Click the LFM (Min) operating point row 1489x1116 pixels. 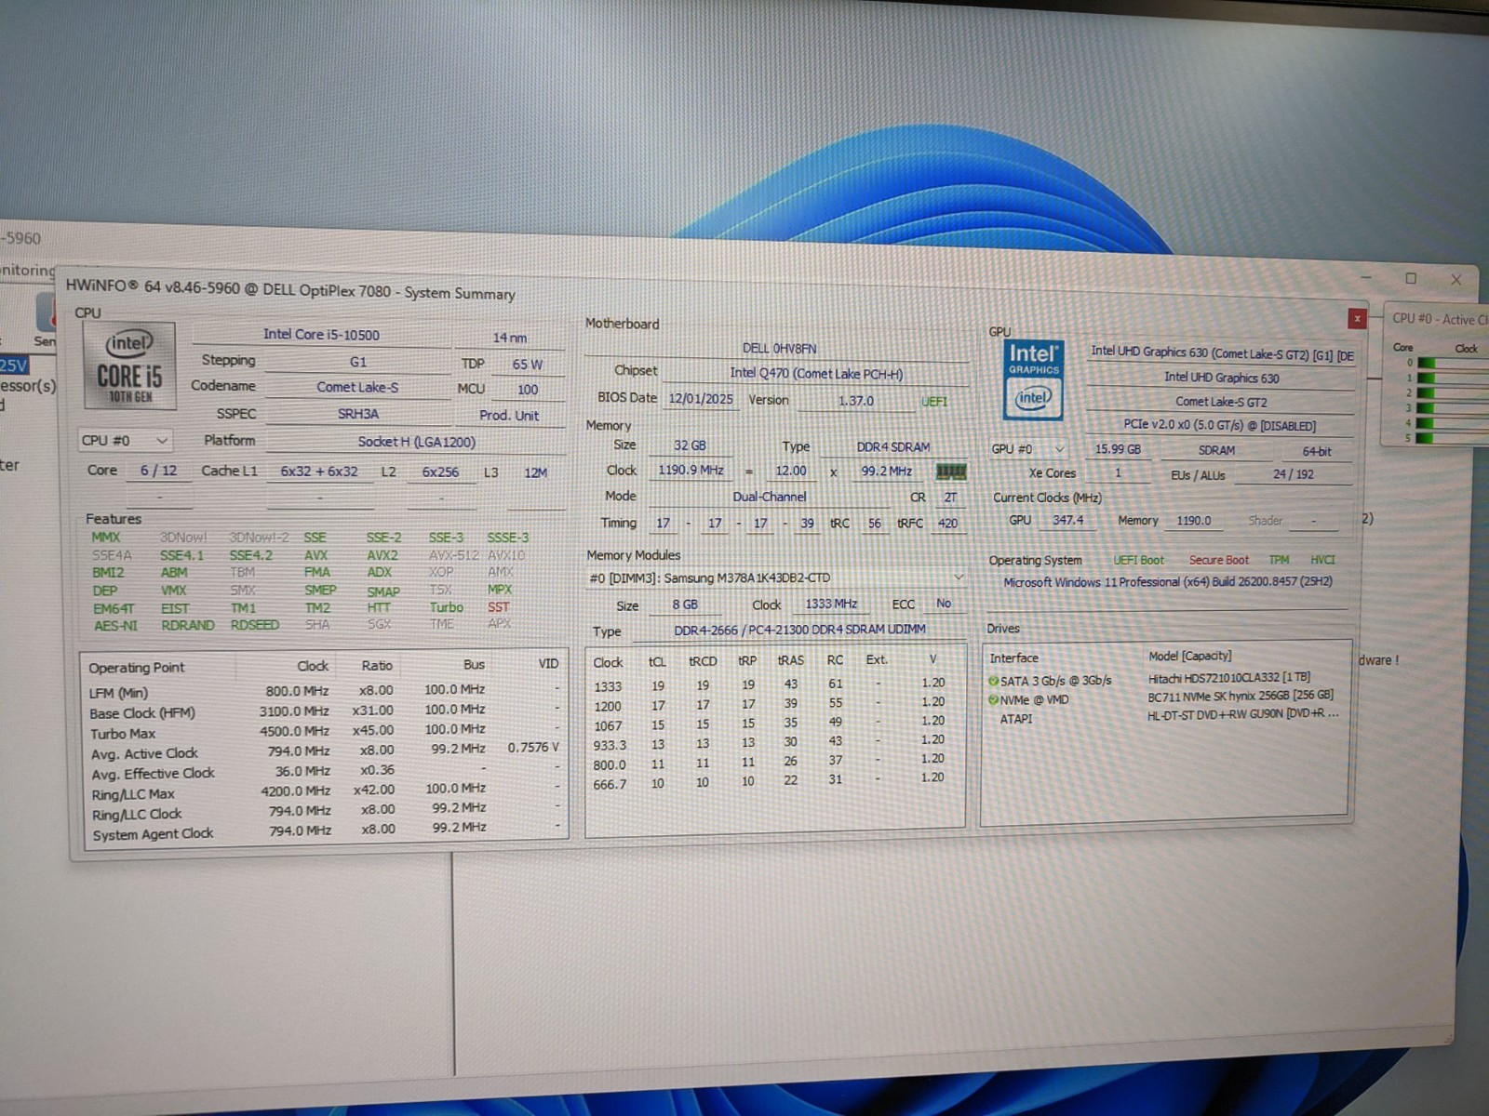325,691
